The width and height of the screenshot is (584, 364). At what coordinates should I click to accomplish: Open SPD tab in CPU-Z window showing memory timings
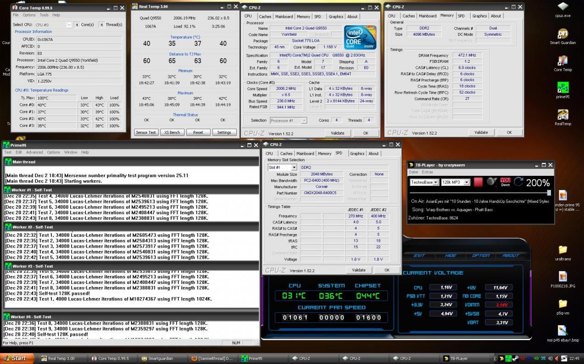coord(461,16)
